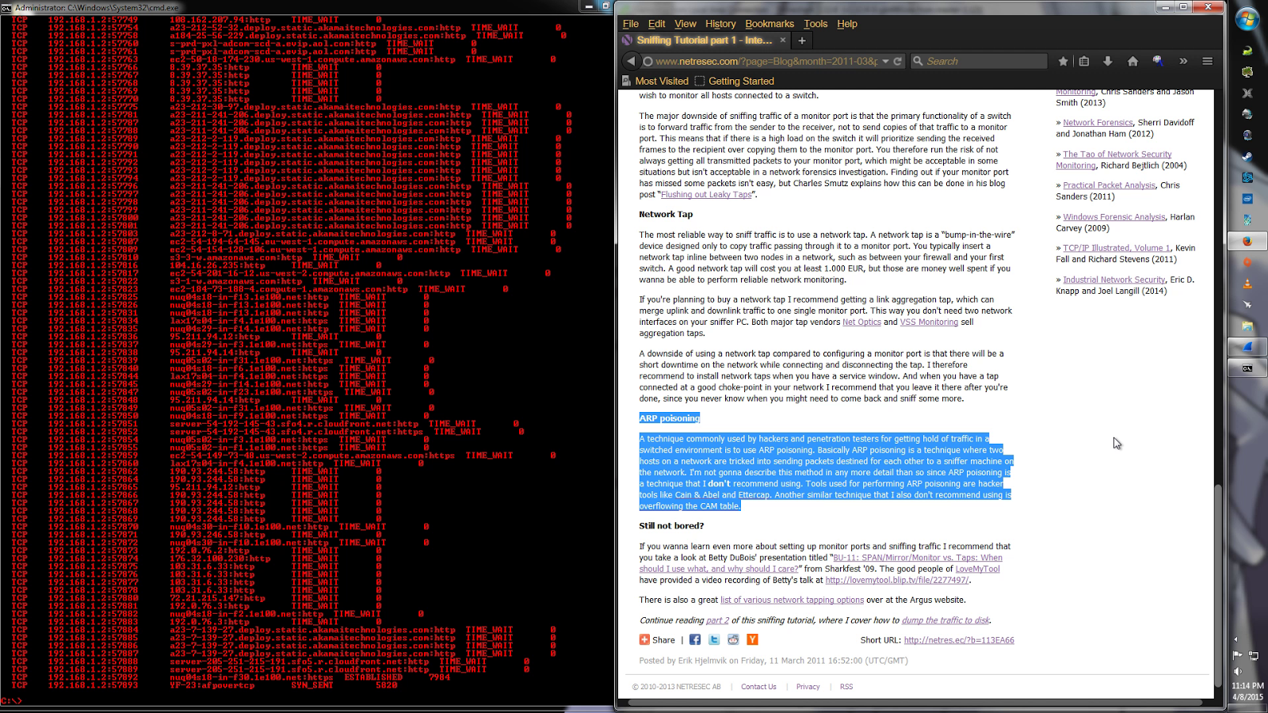Focus the Firefox Search box

[x=978, y=61]
